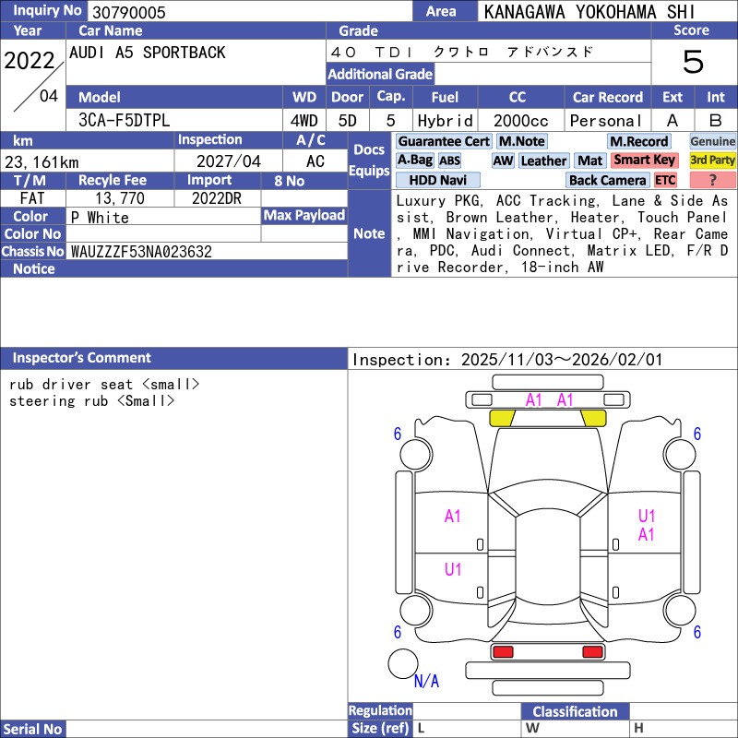Select the left red tail light marker

pyautogui.click(x=503, y=652)
